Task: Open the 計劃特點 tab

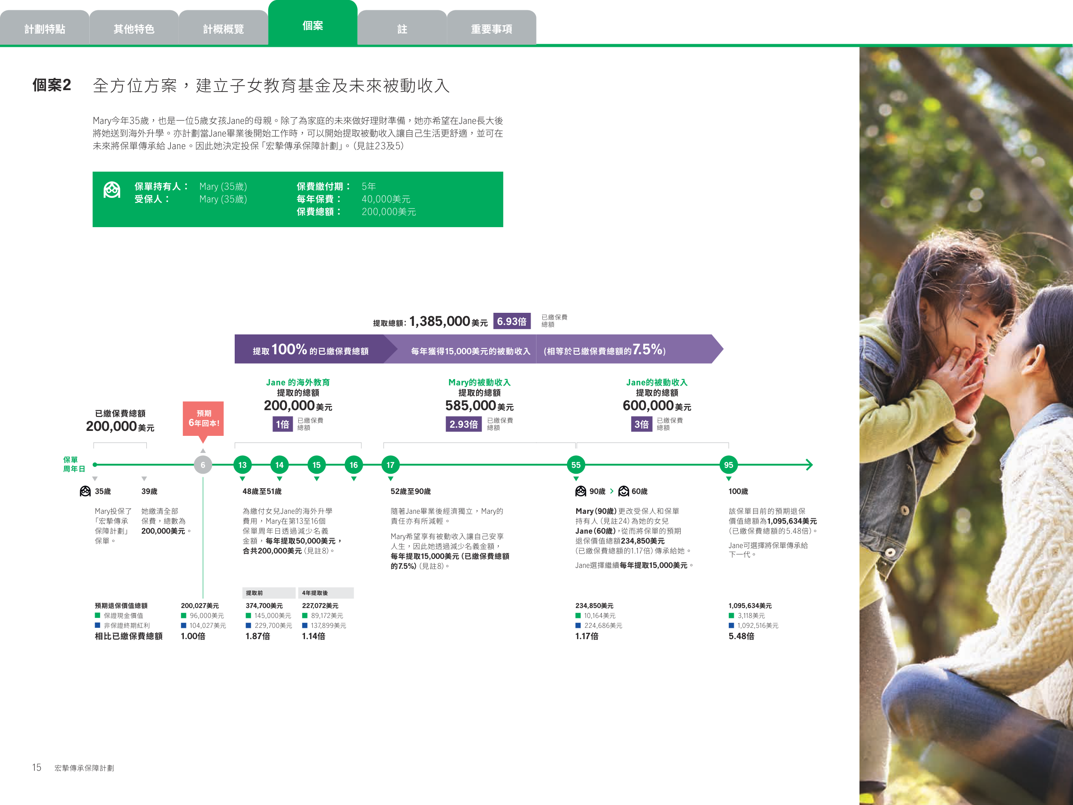Action: [x=45, y=29]
